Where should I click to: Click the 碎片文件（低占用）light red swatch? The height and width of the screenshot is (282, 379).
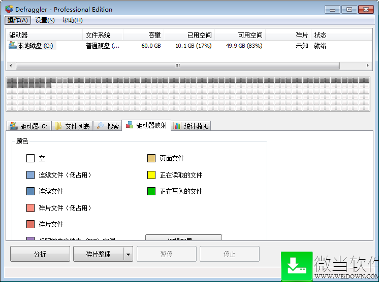pyautogui.click(x=30, y=208)
